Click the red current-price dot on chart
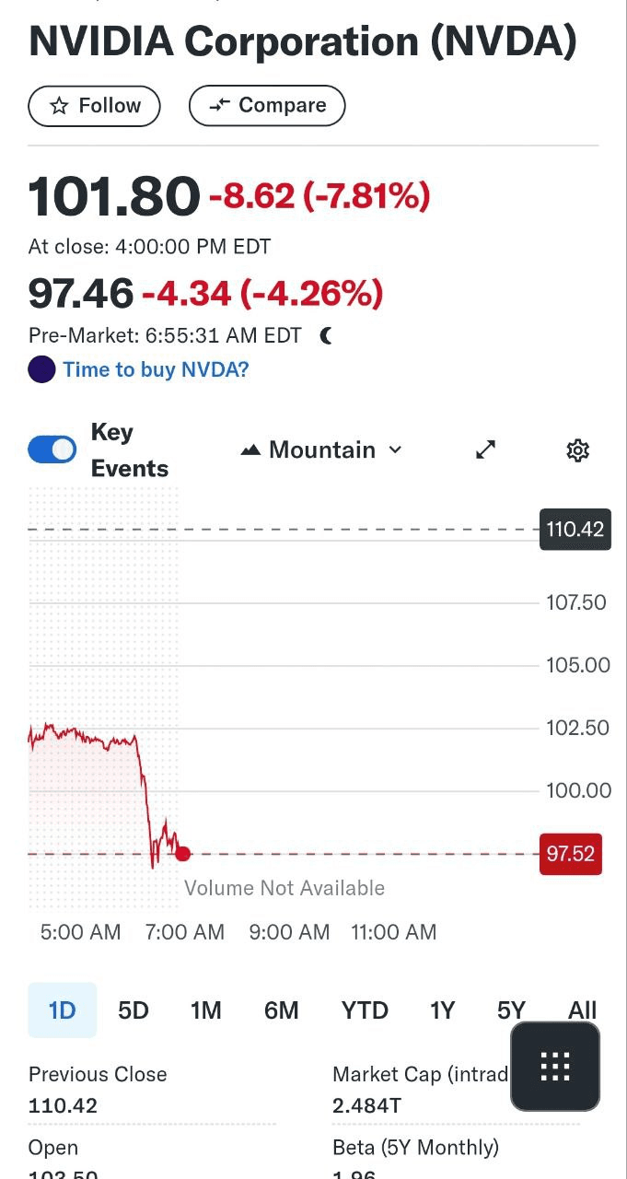Image resolution: width=627 pixels, height=1179 pixels. tap(183, 854)
